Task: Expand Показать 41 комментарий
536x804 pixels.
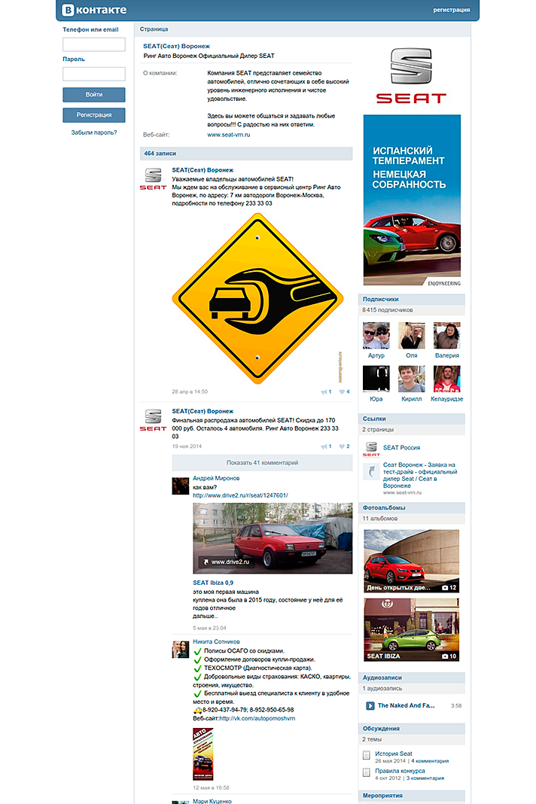Action: tap(262, 462)
